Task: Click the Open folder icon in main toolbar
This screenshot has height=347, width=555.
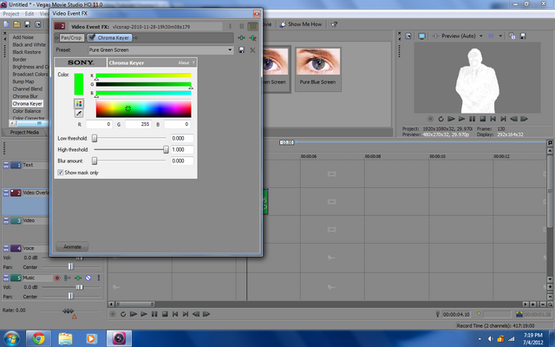Action: pos(16,24)
